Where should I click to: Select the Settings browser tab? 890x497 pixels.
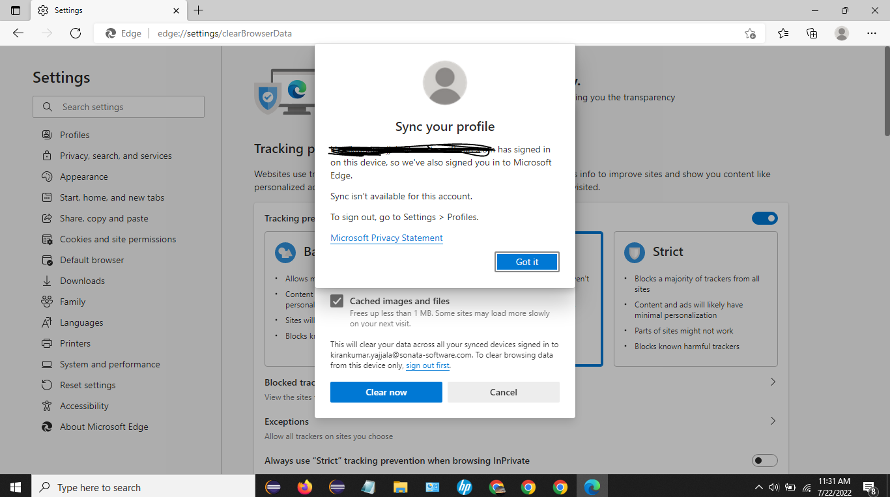pyautogui.click(x=108, y=10)
